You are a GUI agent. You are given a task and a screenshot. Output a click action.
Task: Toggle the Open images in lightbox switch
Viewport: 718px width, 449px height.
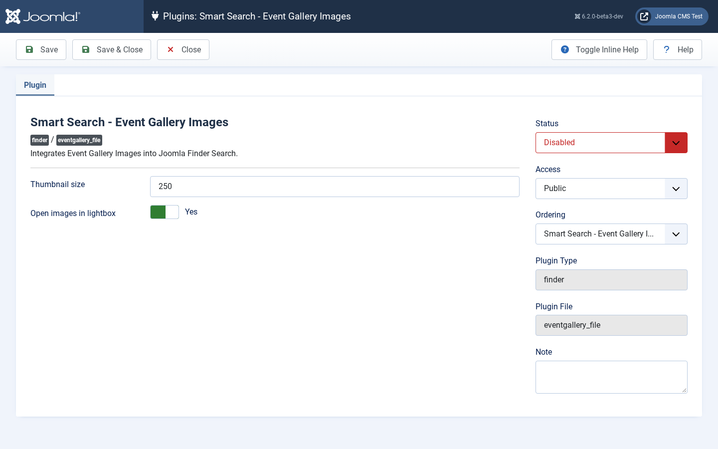pyautogui.click(x=165, y=212)
